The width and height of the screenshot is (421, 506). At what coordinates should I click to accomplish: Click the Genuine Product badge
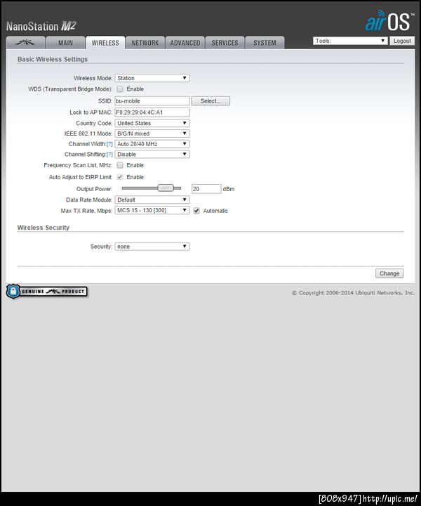(x=47, y=292)
